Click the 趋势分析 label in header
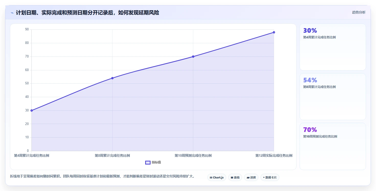The height and width of the screenshot is (191, 376). click(x=359, y=13)
